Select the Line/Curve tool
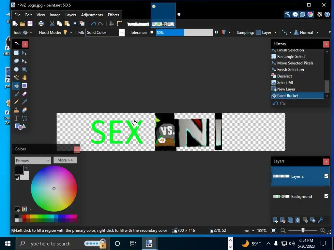Image resolution: width=334 pixels, height=250 pixels. tap(24, 118)
